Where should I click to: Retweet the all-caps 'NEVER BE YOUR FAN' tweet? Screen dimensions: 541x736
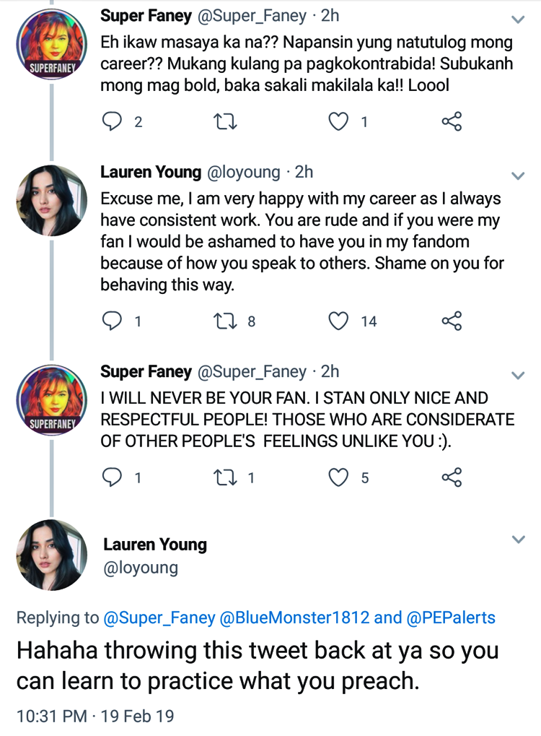[224, 477]
